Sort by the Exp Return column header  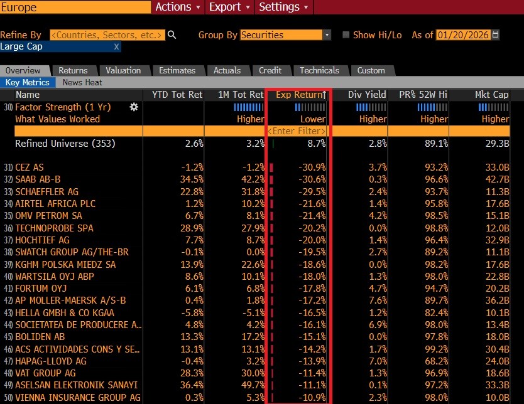click(x=298, y=95)
